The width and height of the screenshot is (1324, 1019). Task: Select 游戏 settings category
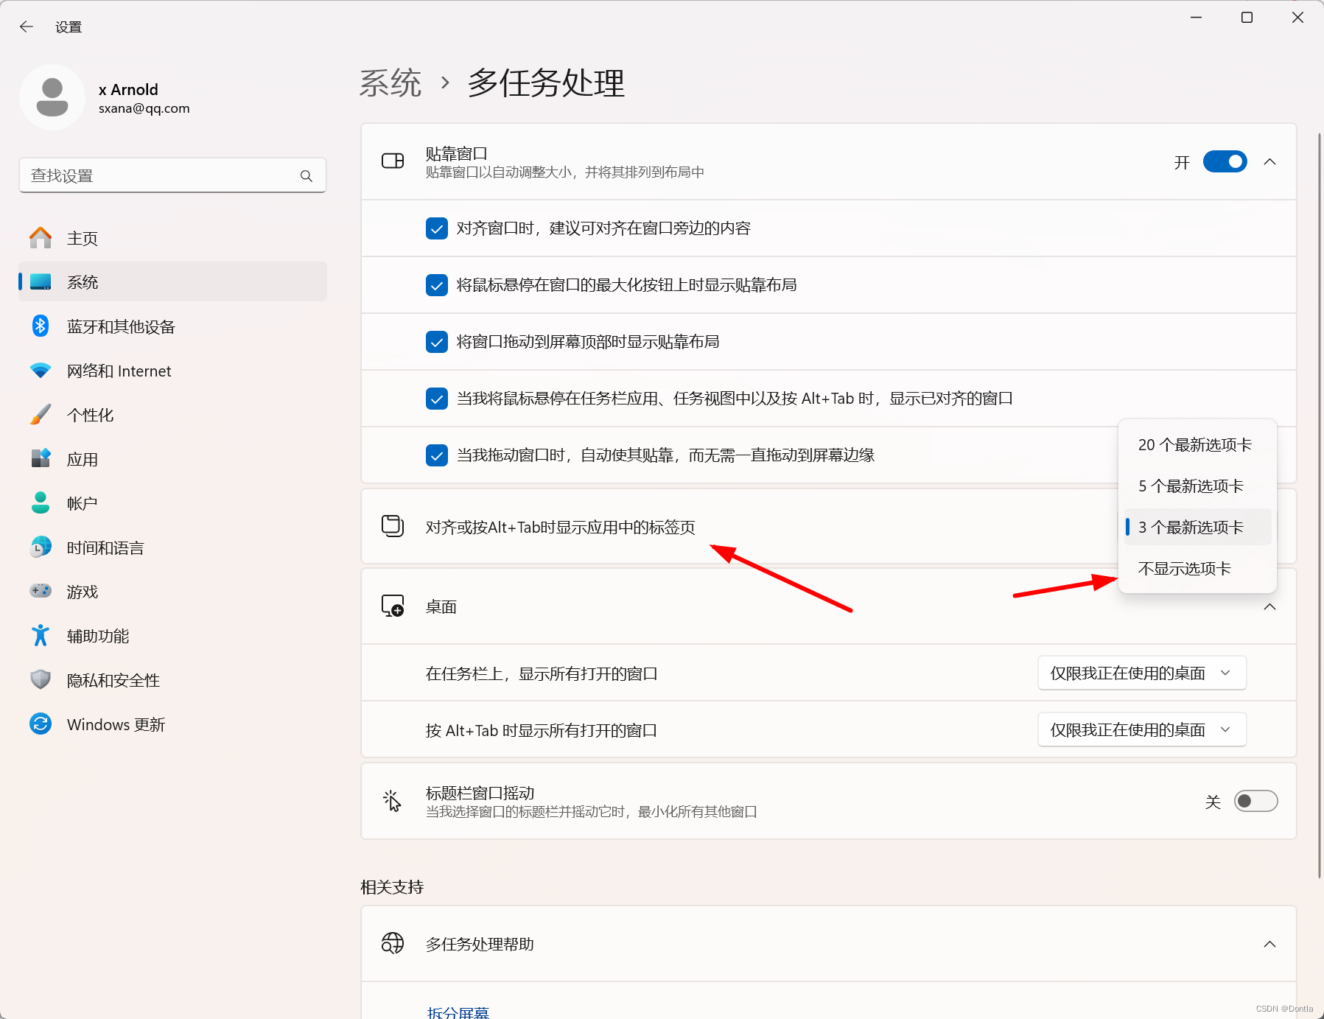point(82,591)
